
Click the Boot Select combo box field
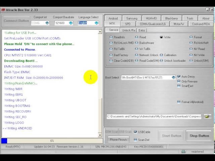point(148,77)
